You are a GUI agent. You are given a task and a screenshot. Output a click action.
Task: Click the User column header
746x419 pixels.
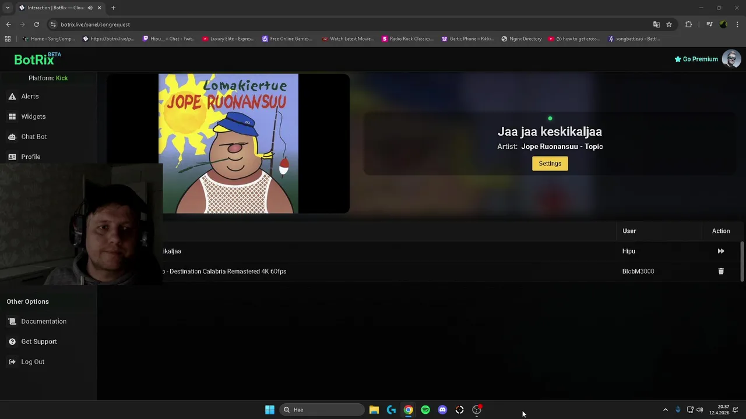pyautogui.click(x=629, y=231)
